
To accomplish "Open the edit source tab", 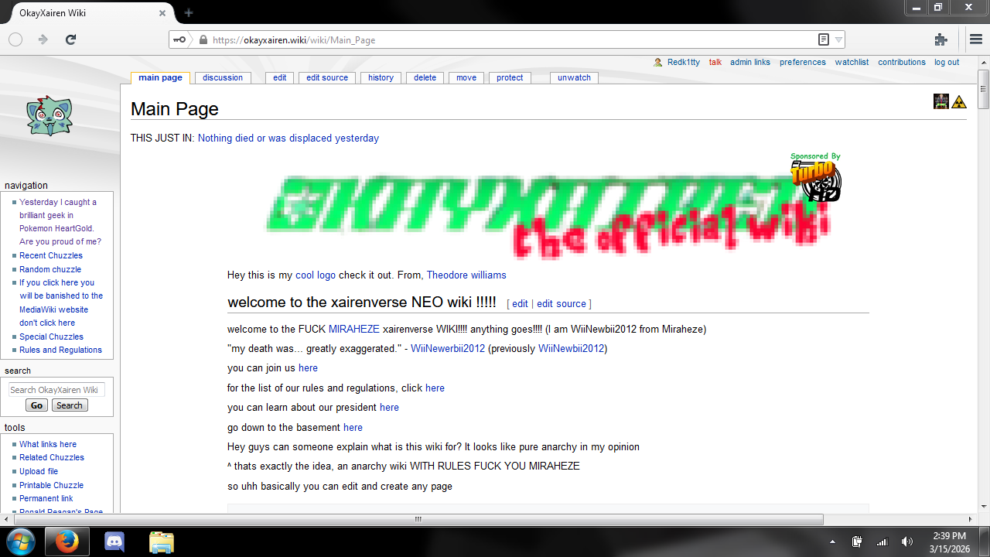I will tap(327, 77).
